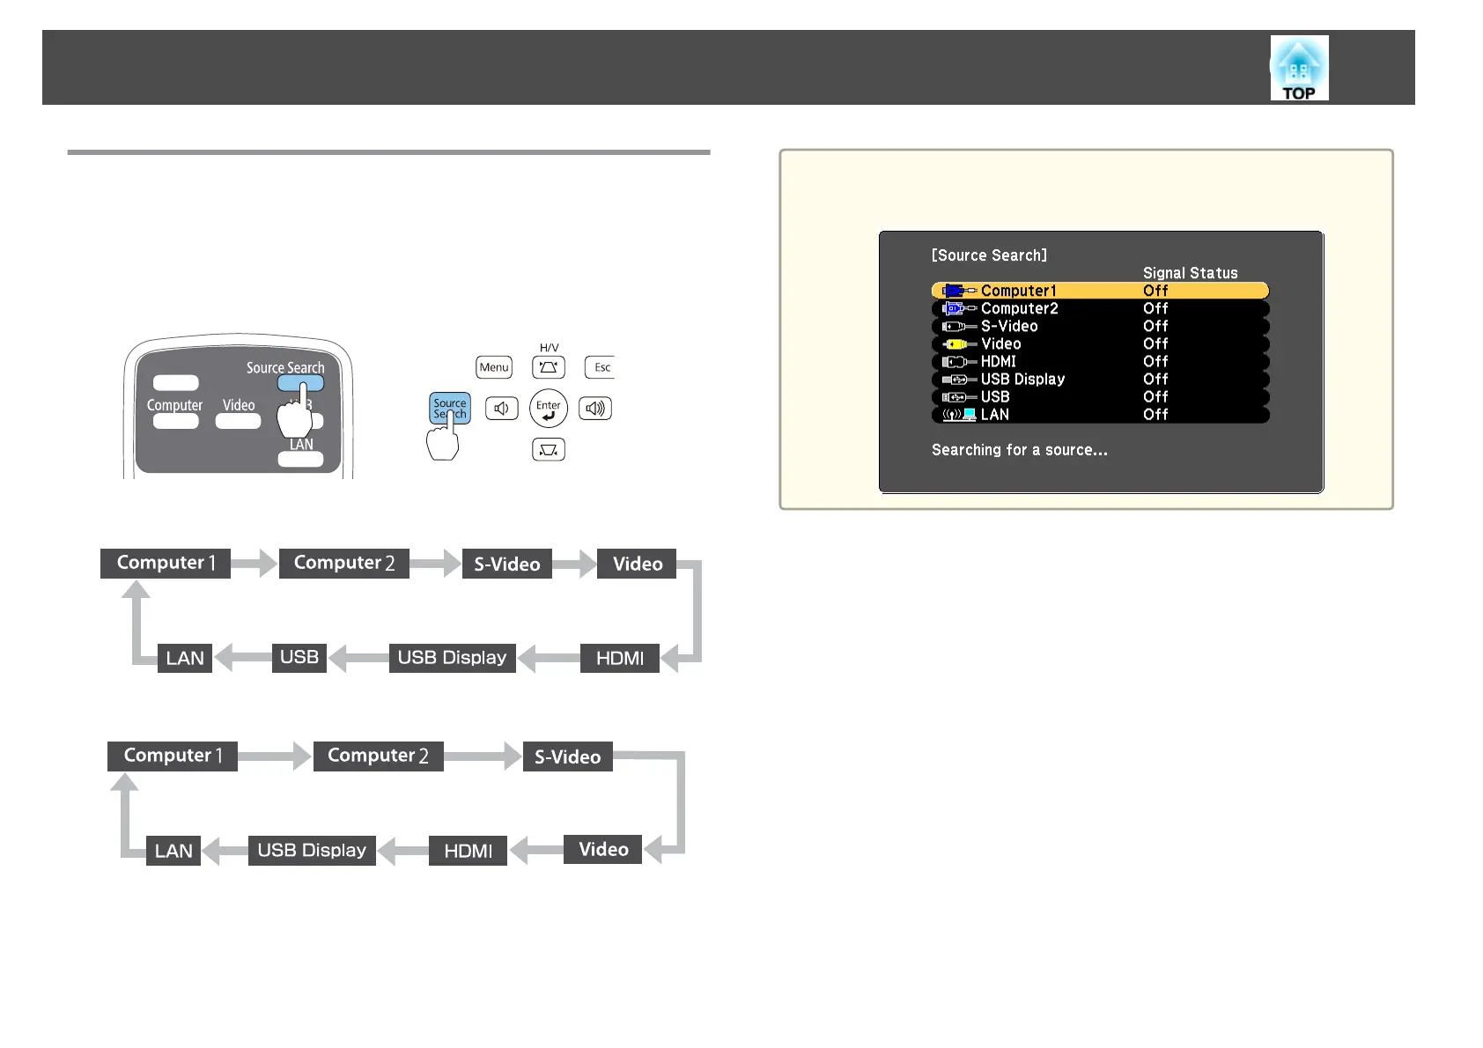The height and width of the screenshot is (1048, 1483).
Task: Click the standalone USB box in diagram
Action: (299, 658)
